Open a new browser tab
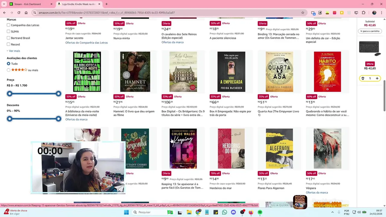Image resolution: width=386 pixels, height=217 pixels. pyautogui.click(x=106, y=4)
